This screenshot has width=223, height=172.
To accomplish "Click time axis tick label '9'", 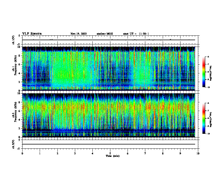I will tap(180, 153).
